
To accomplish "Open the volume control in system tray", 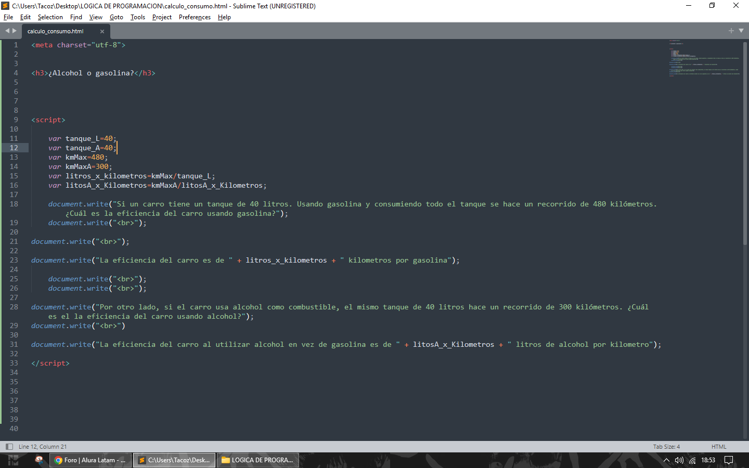I will pos(679,460).
